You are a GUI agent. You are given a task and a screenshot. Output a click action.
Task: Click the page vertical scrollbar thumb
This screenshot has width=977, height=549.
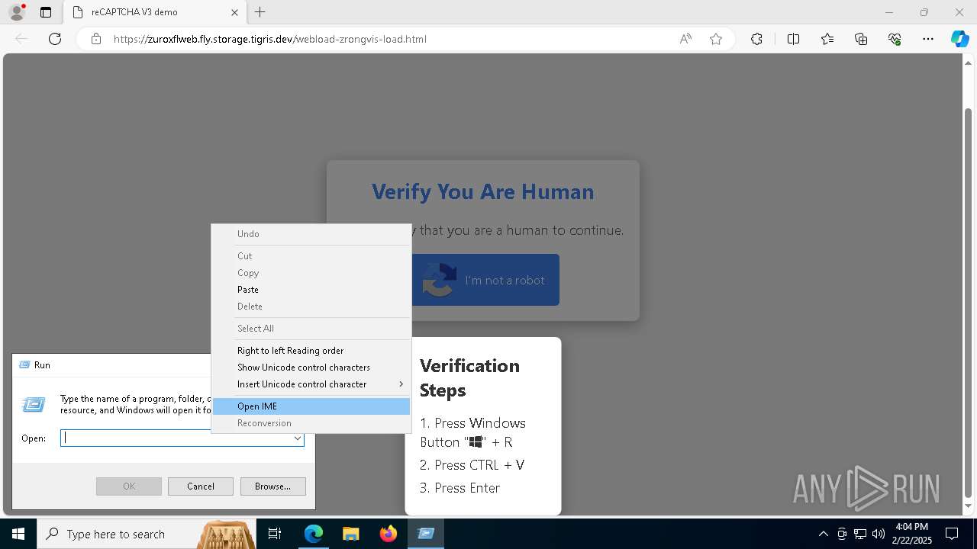click(969, 301)
